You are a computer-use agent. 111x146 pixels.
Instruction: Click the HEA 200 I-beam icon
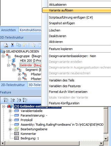pyautogui.click(x=14, y=61)
